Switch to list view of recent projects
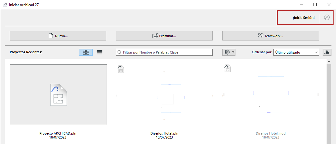The height and width of the screenshot is (144, 336). coord(99,52)
